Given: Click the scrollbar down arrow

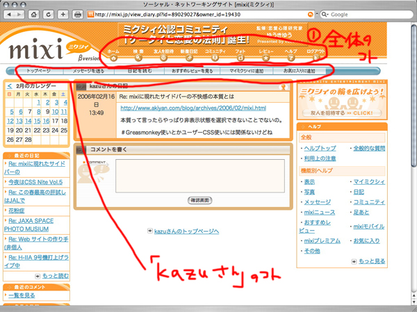Looking at the screenshot, I should [414, 302].
